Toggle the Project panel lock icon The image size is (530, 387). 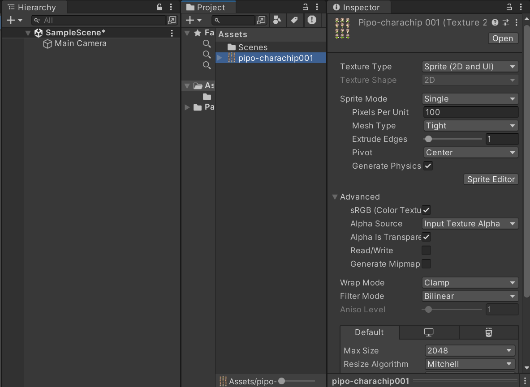[x=305, y=7]
